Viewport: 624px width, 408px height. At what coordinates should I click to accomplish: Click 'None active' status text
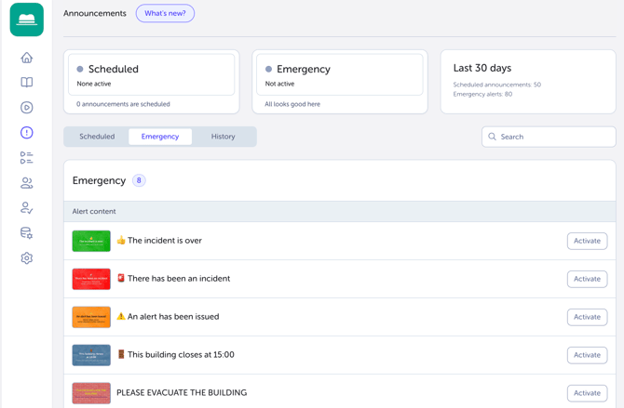click(94, 84)
